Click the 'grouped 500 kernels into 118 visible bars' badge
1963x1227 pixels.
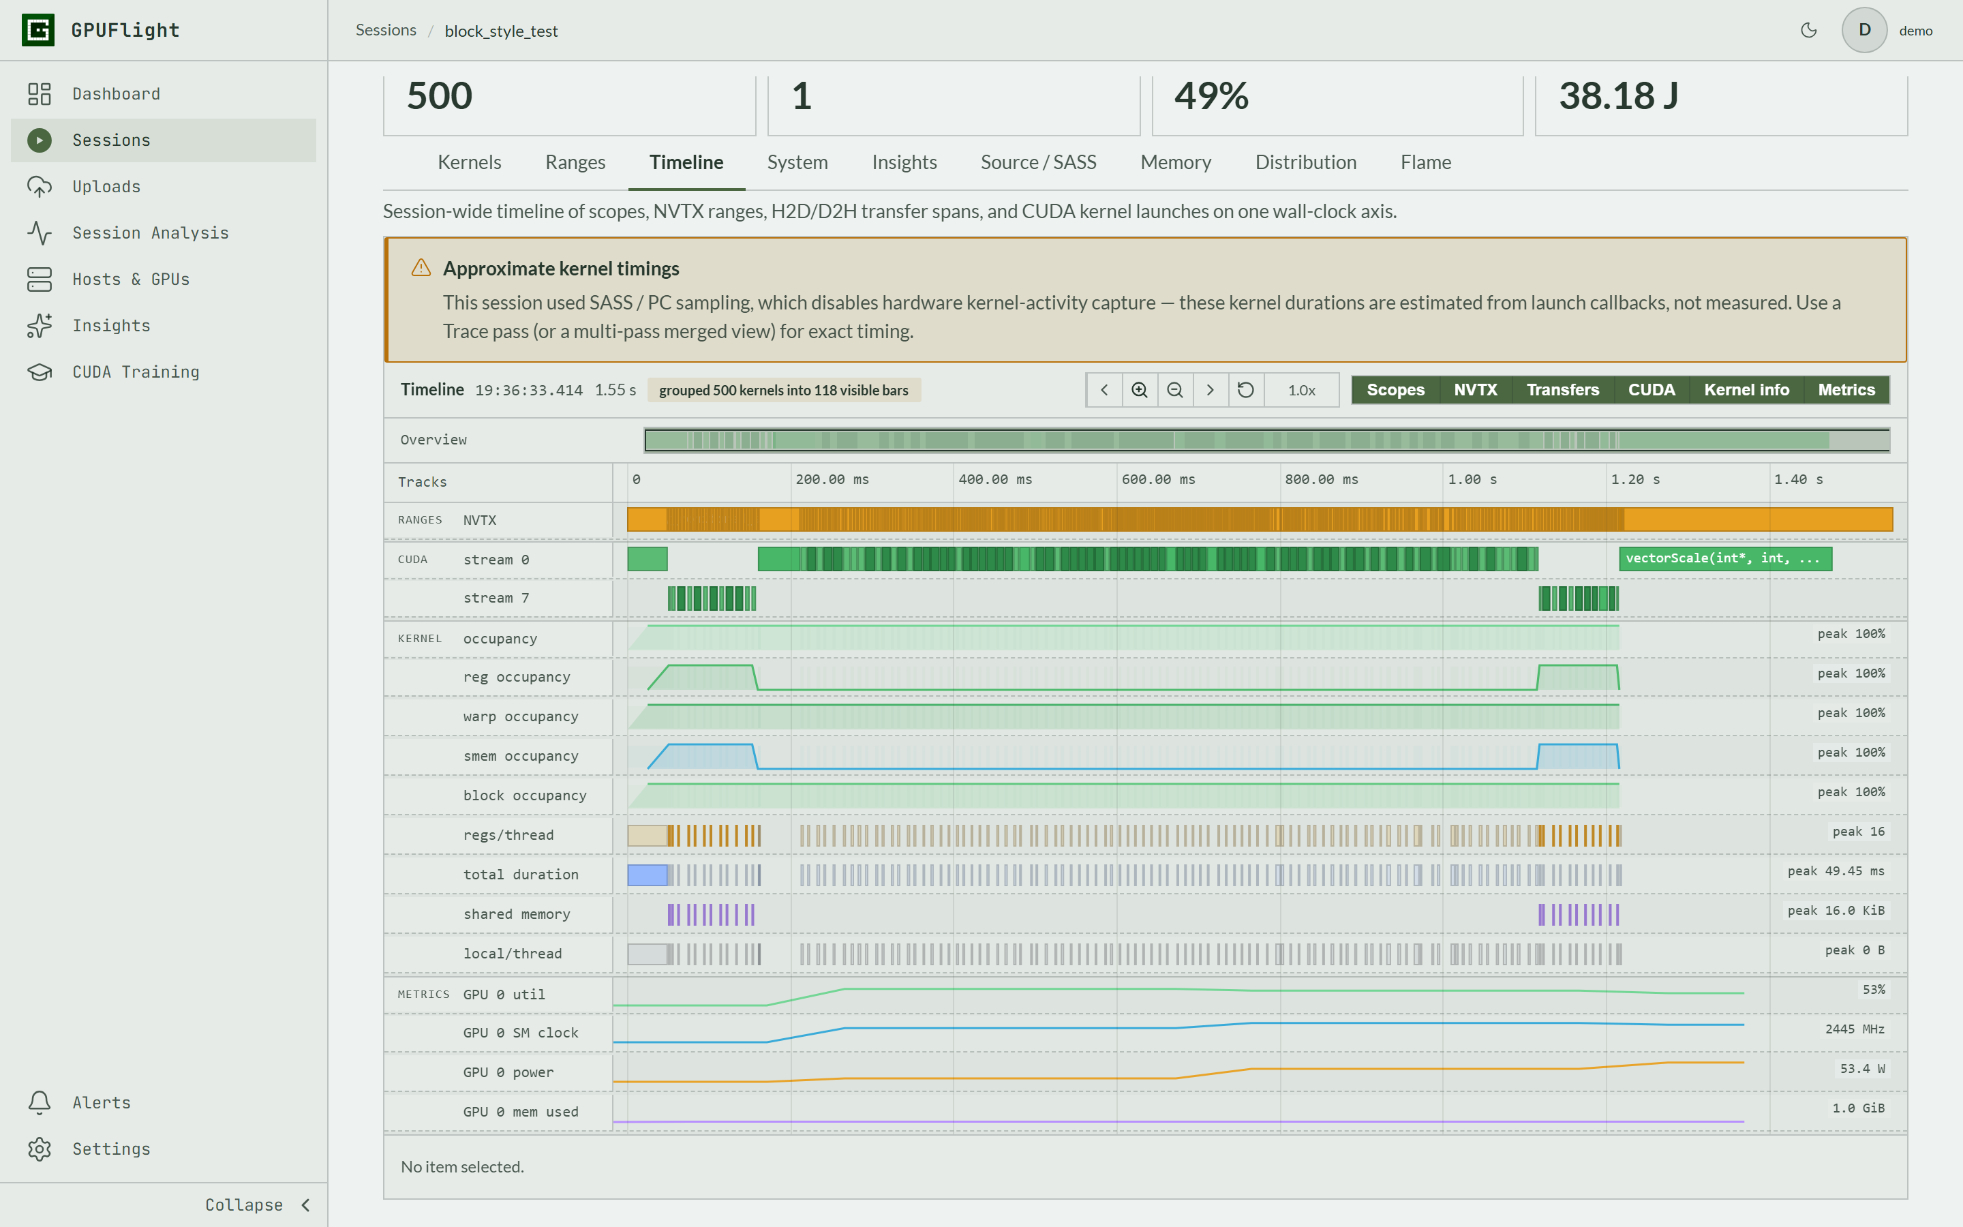[784, 391]
